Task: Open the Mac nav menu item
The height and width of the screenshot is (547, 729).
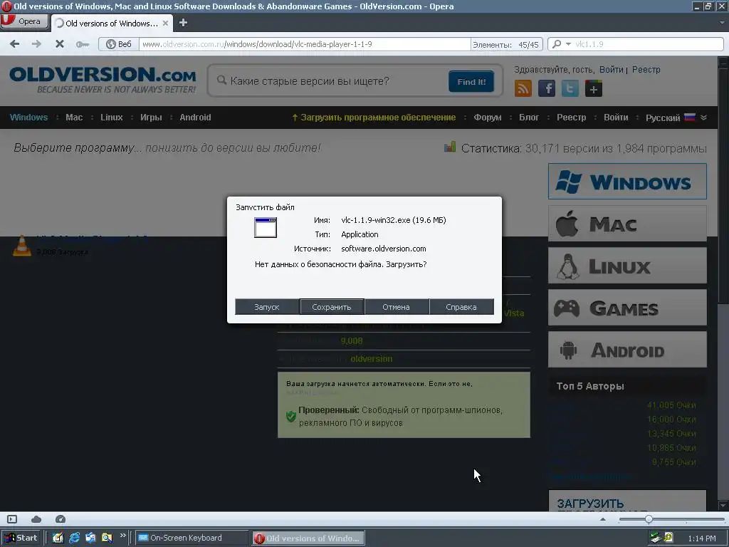Action: pos(74,118)
